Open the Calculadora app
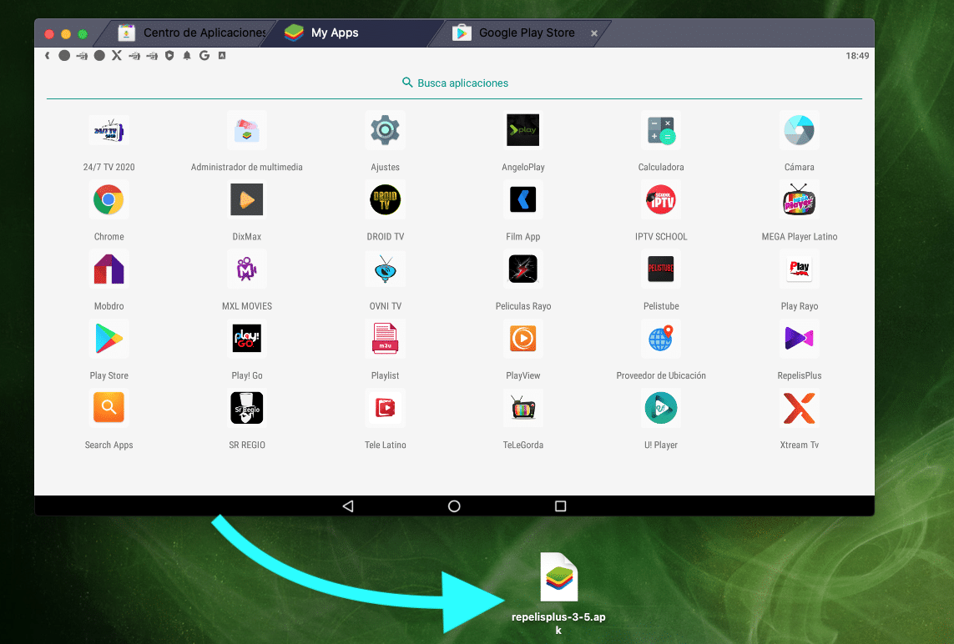954x644 pixels. tap(661, 131)
